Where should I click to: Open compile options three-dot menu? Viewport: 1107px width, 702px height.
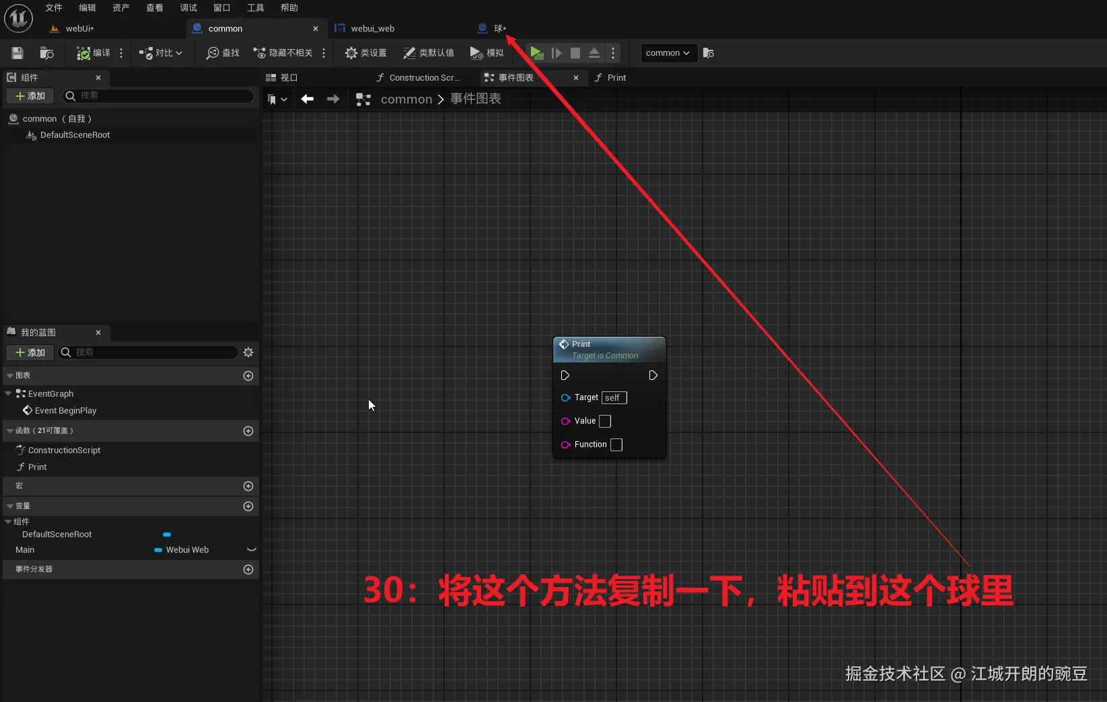coord(121,53)
